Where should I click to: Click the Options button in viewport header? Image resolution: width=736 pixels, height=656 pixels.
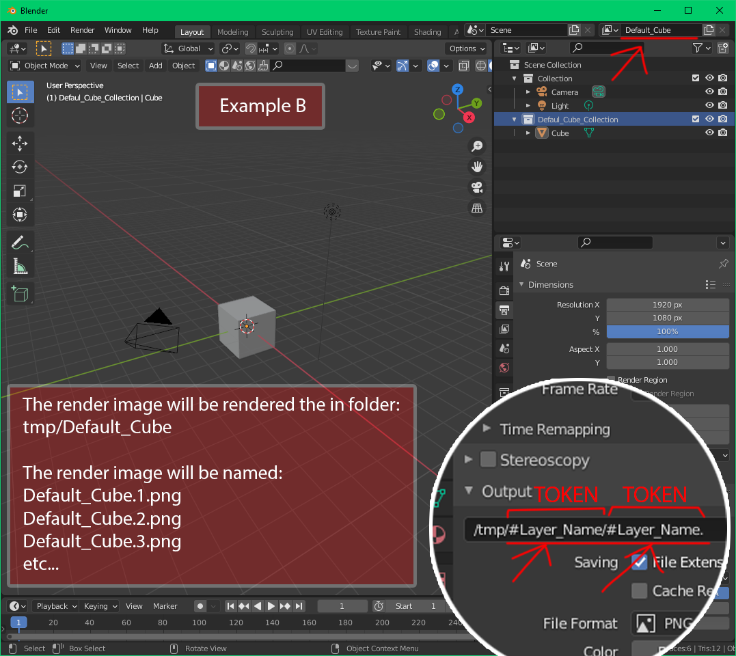[467, 49]
